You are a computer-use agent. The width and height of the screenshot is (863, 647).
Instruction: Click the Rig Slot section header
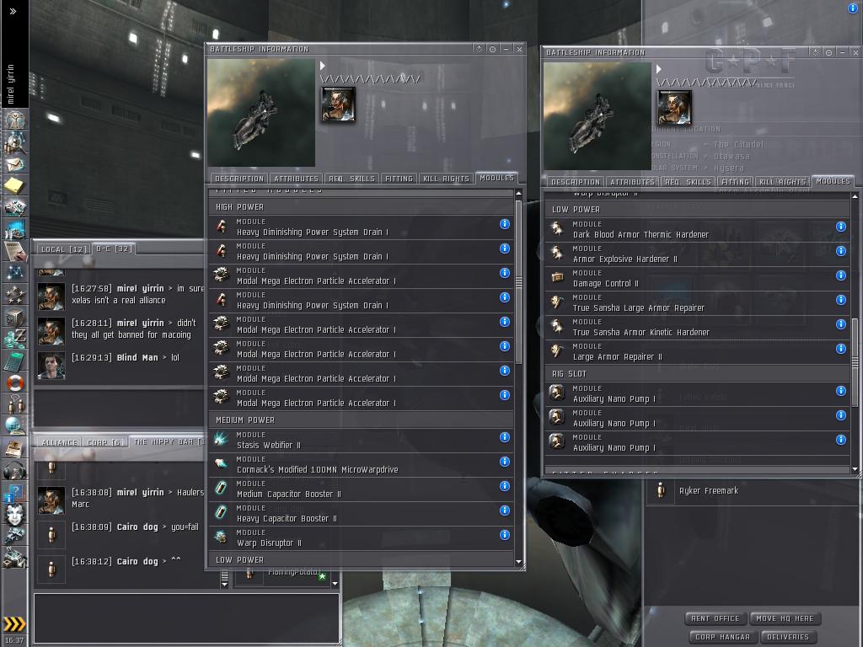[x=697, y=373]
